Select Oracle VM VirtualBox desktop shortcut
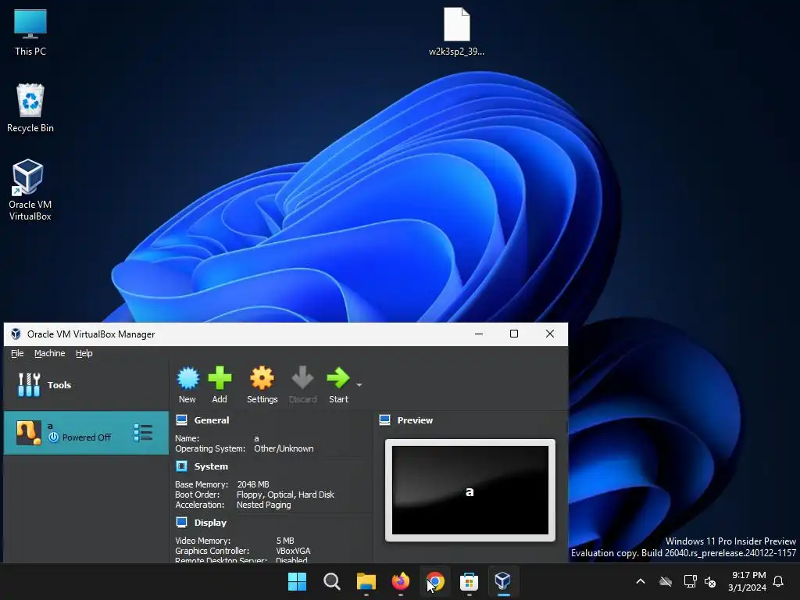This screenshot has width=800, height=600. [x=30, y=190]
